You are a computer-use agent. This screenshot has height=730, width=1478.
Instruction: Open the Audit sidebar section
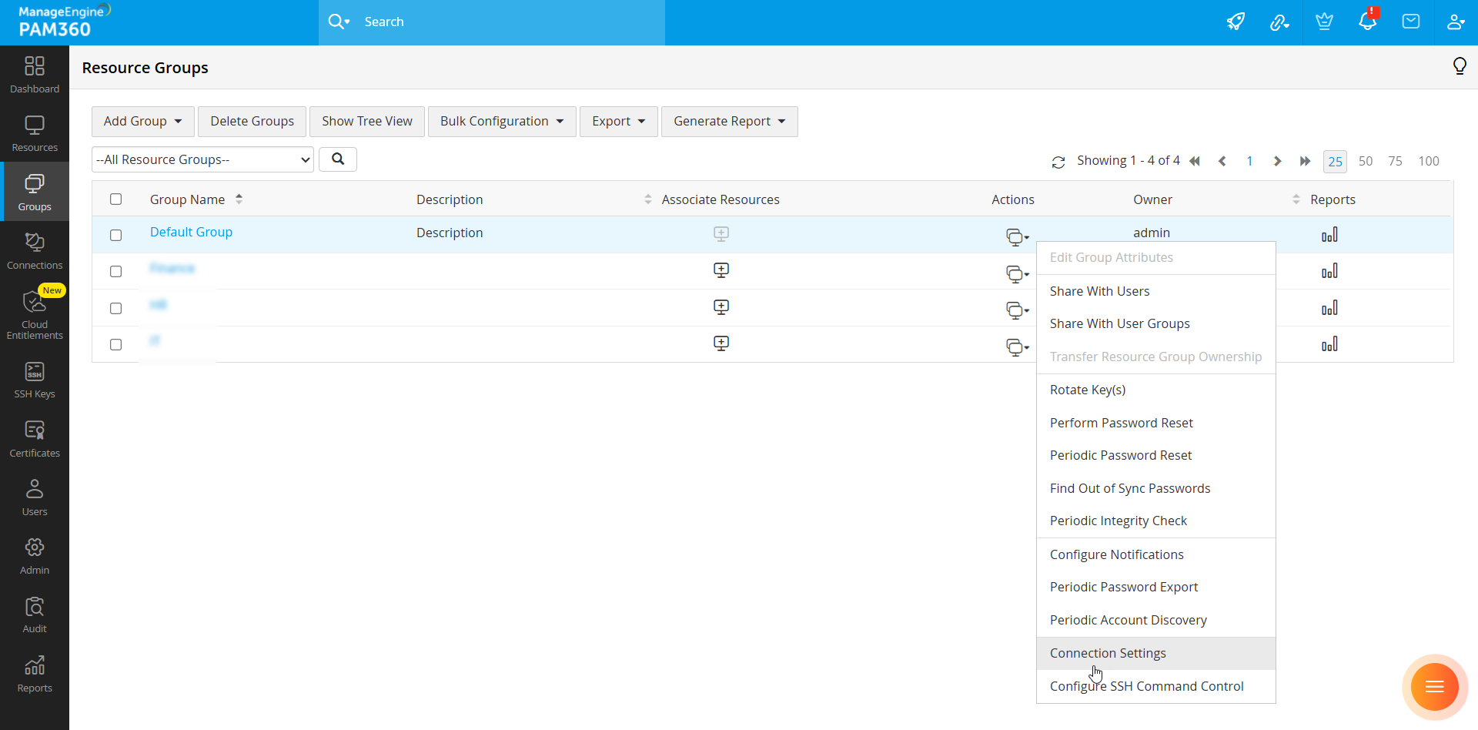[35, 615]
